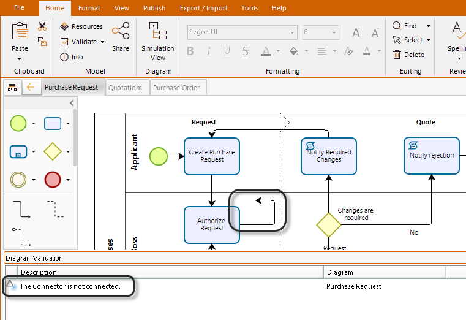Expand the Validate dropdown arrow
Image resolution: width=466 pixels, height=320 pixels.
[x=103, y=42]
